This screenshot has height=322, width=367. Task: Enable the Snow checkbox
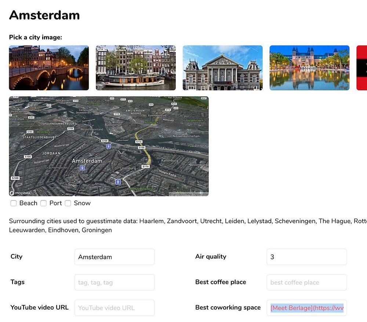point(68,203)
